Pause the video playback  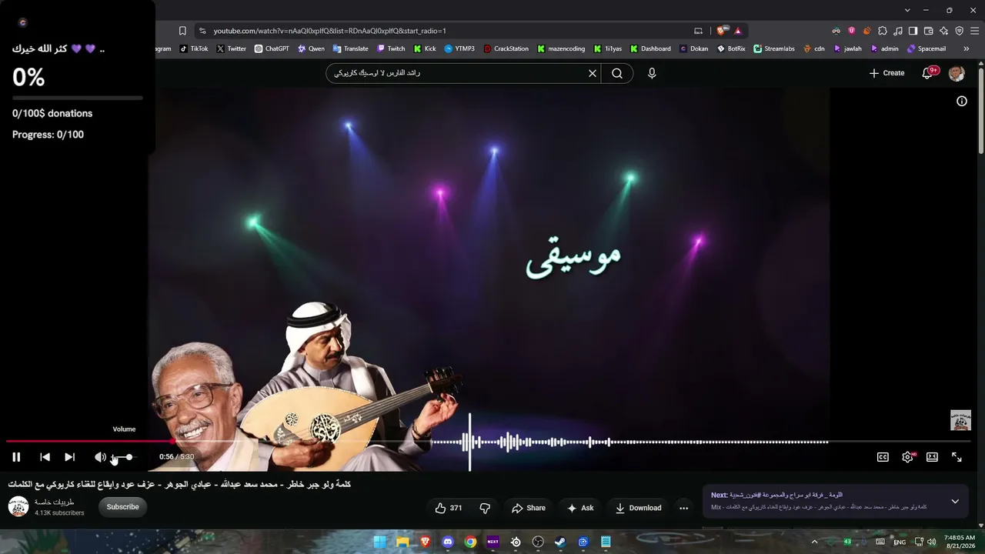click(16, 457)
